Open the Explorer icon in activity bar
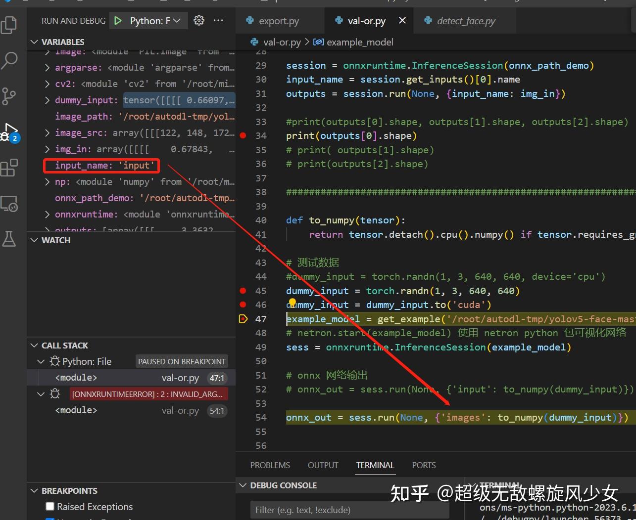636x520 pixels. coord(9,25)
